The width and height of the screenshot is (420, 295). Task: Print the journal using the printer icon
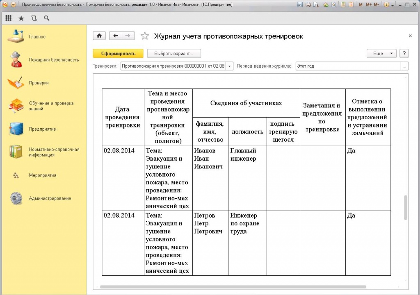click(x=308, y=5)
